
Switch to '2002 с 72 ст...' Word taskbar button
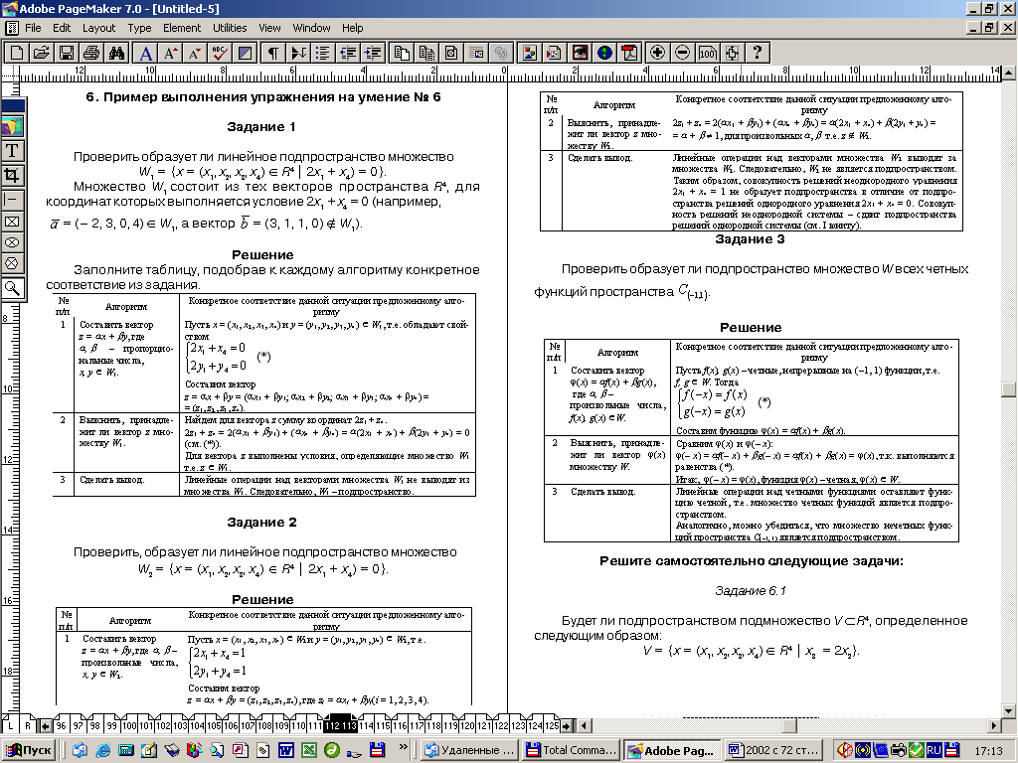(x=774, y=750)
